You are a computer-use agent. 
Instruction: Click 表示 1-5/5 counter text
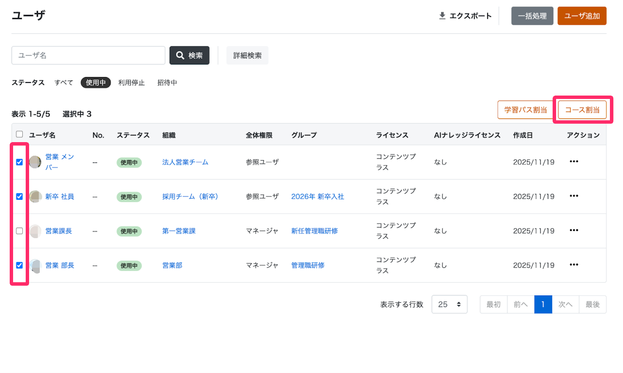point(31,114)
